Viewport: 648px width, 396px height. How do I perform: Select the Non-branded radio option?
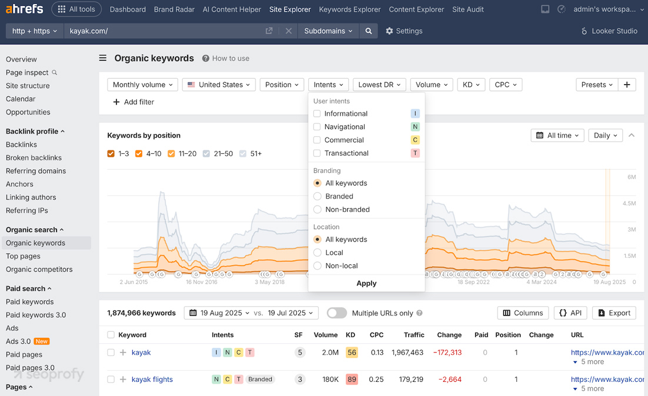pos(318,209)
